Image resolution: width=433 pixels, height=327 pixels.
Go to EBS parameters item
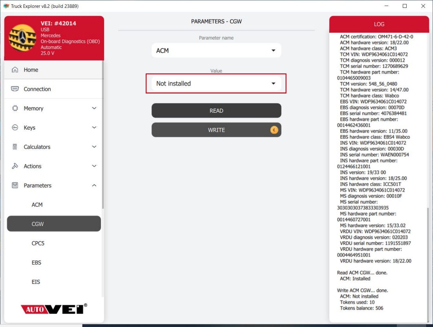click(37, 263)
